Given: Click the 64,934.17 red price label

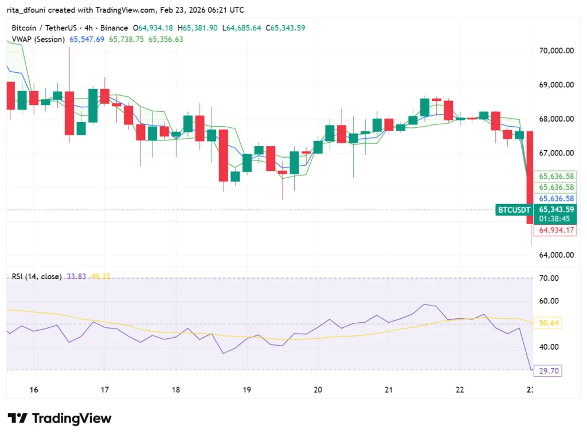Looking at the screenshot, I should click(x=555, y=230).
